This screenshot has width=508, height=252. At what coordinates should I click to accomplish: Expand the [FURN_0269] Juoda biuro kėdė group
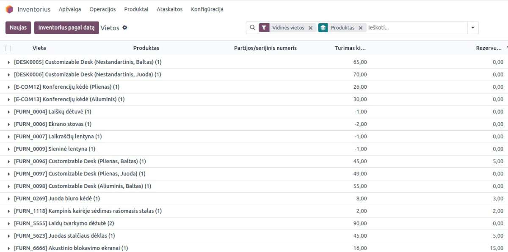9,199
